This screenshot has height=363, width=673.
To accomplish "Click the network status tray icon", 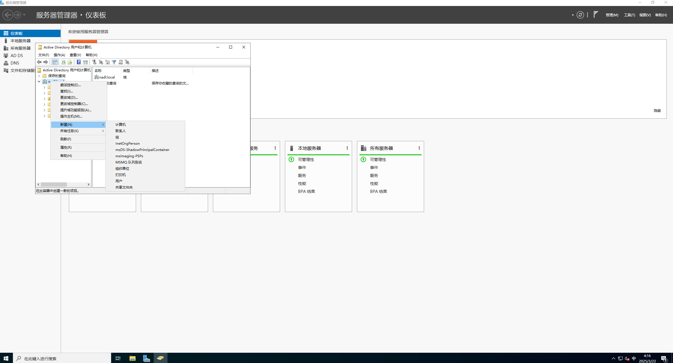I will [620, 359].
